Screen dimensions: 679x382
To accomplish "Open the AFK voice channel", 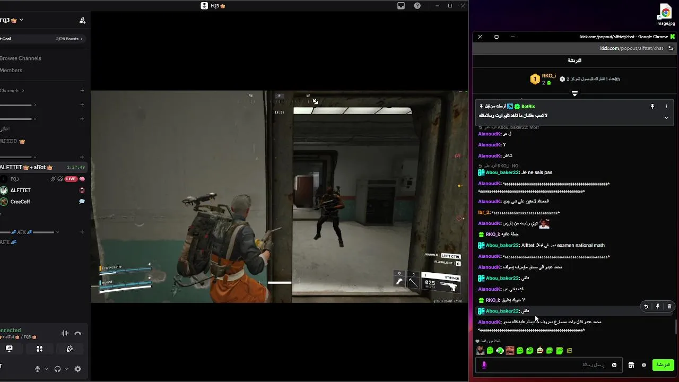I will coord(8,242).
